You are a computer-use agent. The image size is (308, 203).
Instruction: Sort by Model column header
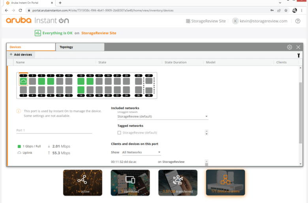[x=210, y=62]
